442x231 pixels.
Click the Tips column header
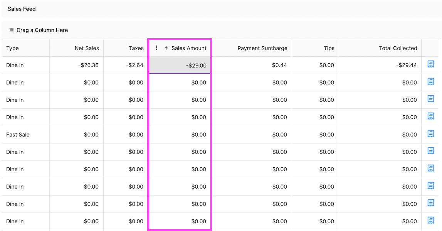329,48
